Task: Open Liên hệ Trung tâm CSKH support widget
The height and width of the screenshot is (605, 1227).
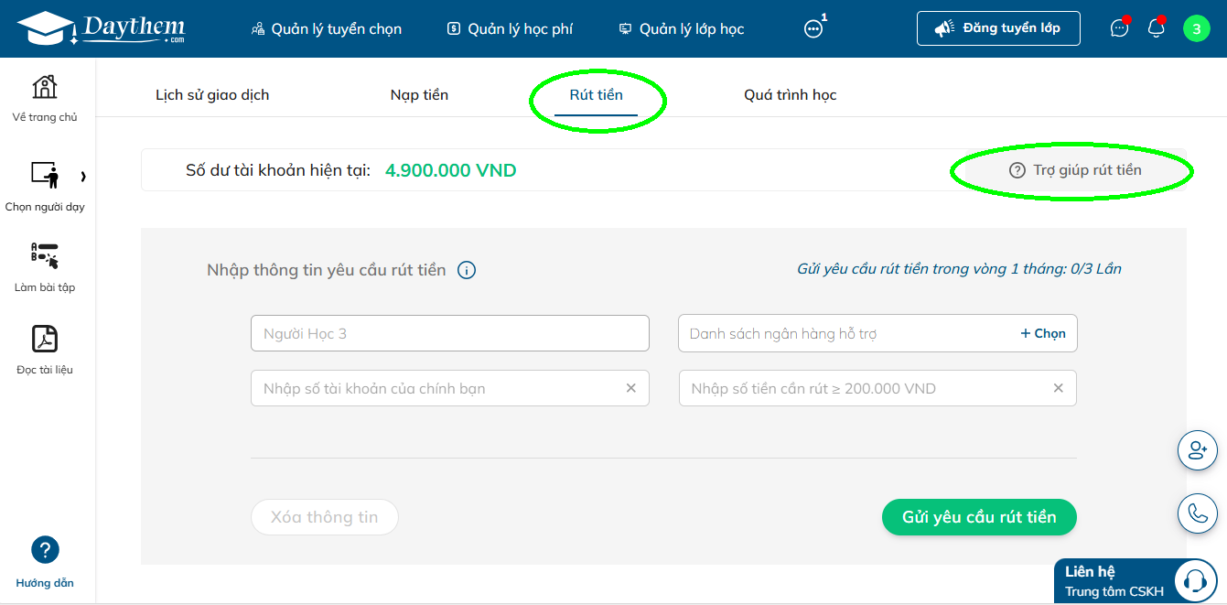Action: coord(1136,580)
